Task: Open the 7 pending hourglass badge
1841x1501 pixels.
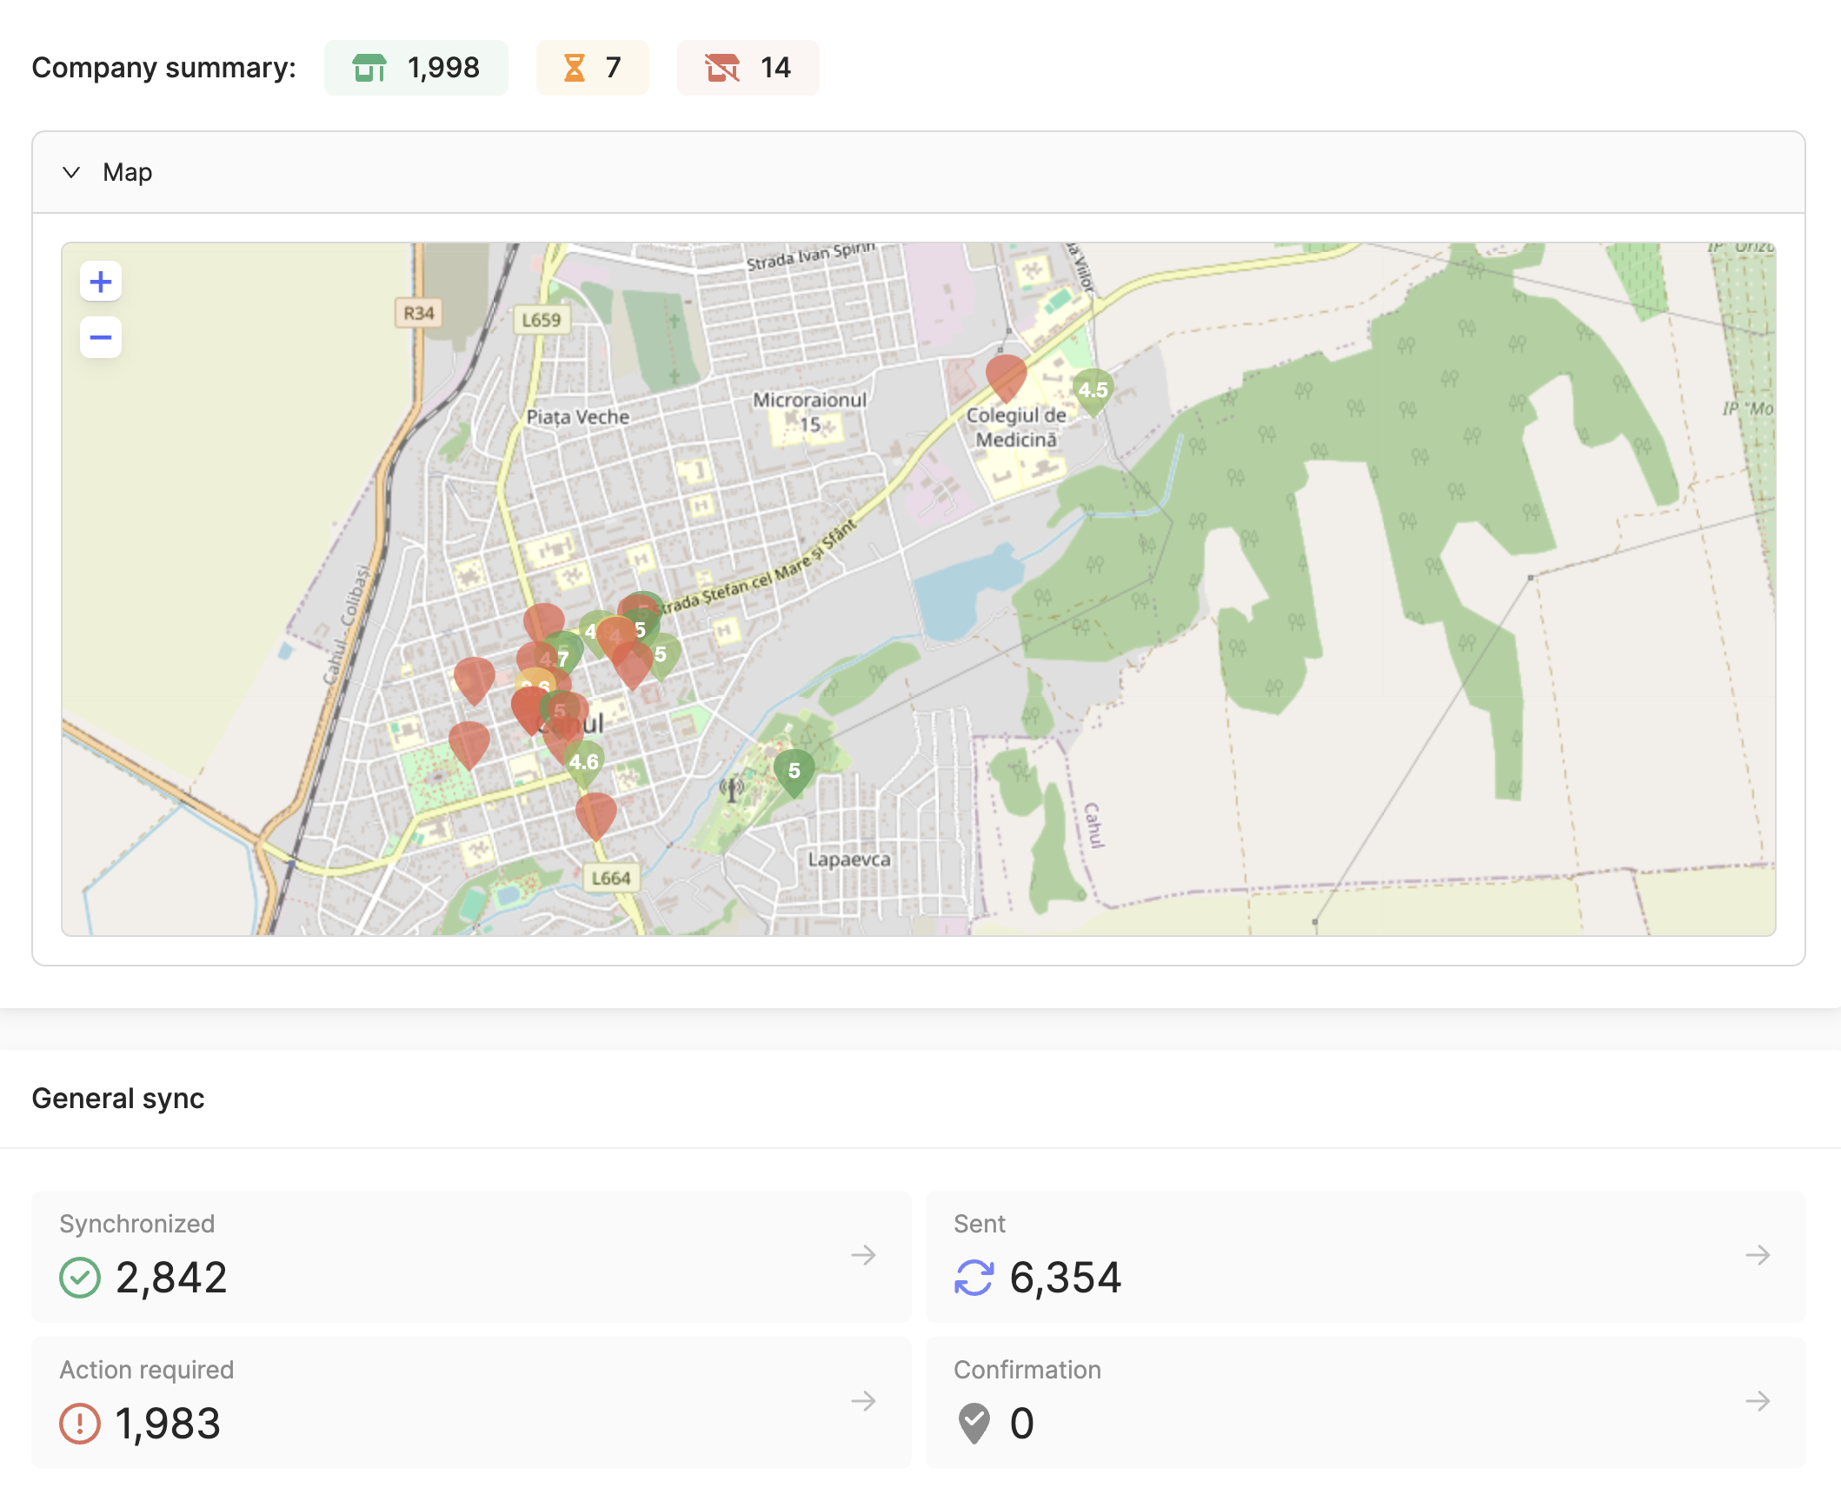Action: [593, 68]
